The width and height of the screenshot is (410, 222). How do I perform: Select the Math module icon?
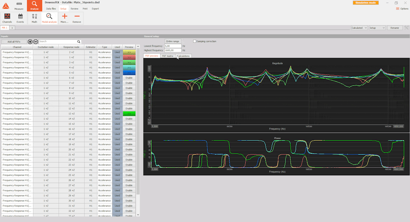tap(34, 18)
